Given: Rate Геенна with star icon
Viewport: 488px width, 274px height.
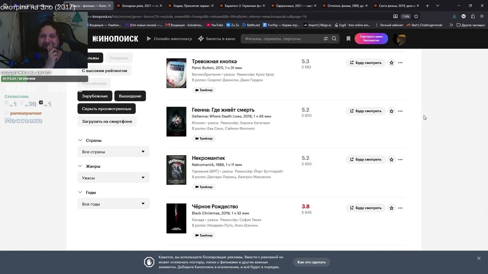Looking at the screenshot, I should pyautogui.click(x=391, y=111).
